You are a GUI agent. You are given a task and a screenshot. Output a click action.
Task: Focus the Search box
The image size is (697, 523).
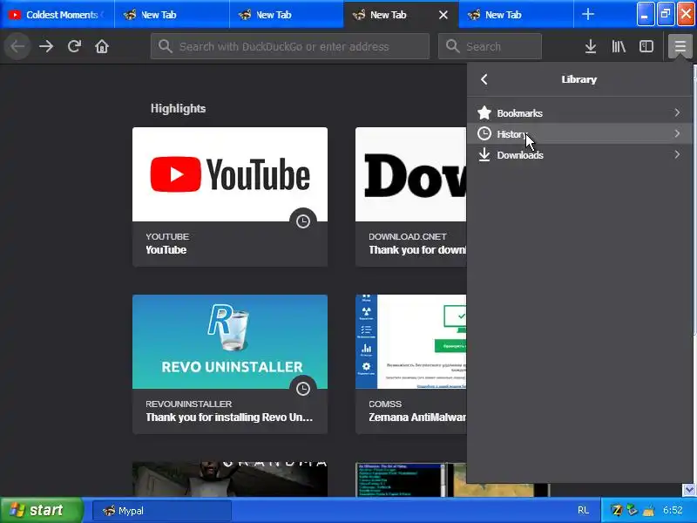(490, 46)
